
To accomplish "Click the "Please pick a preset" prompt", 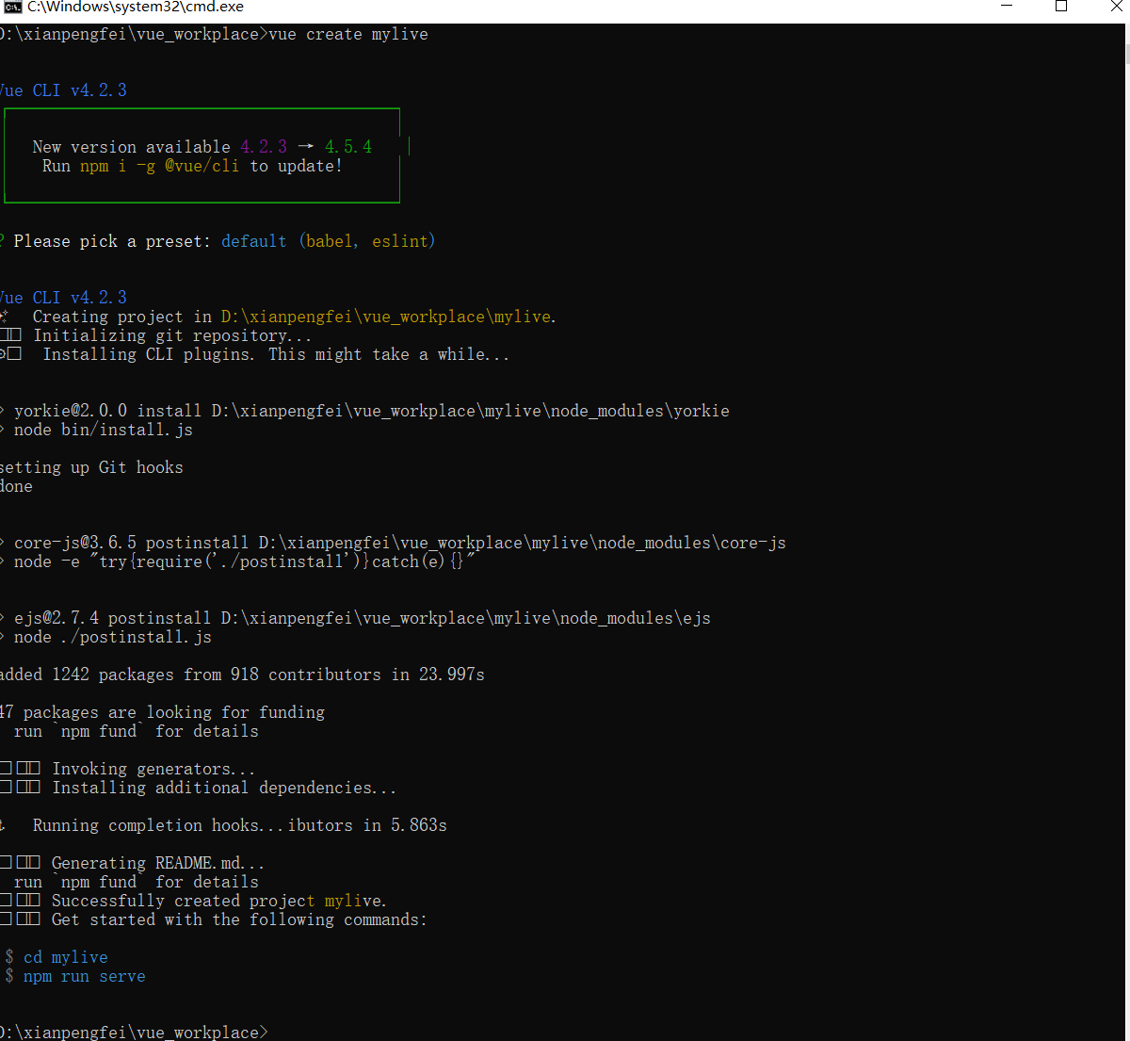I will pyautogui.click(x=112, y=241).
